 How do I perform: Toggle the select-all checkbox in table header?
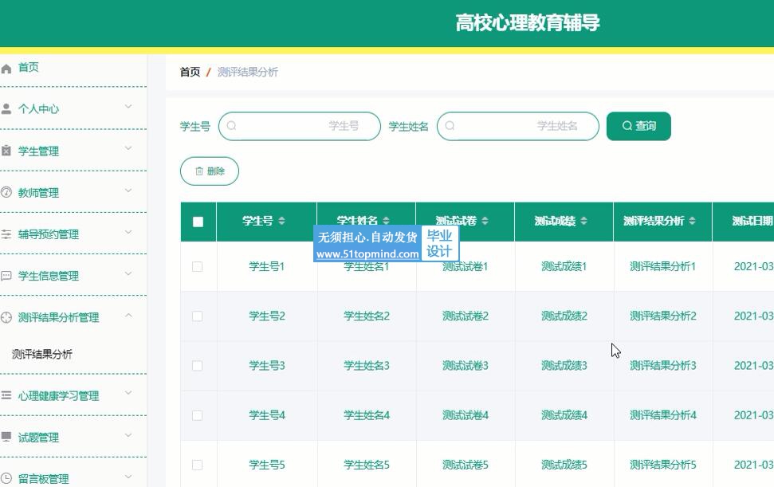198,222
